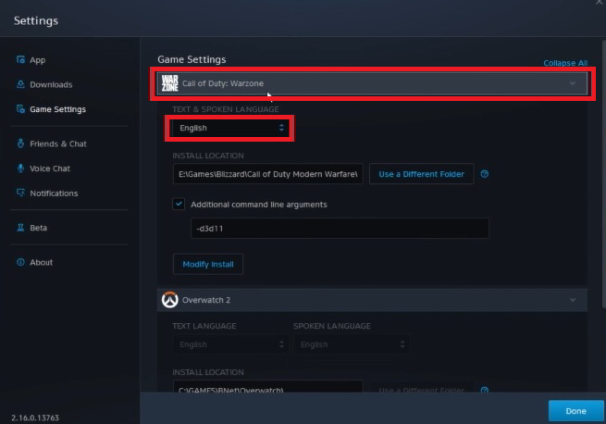
Task: Click the Modify Install button
Action: click(208, 264)
